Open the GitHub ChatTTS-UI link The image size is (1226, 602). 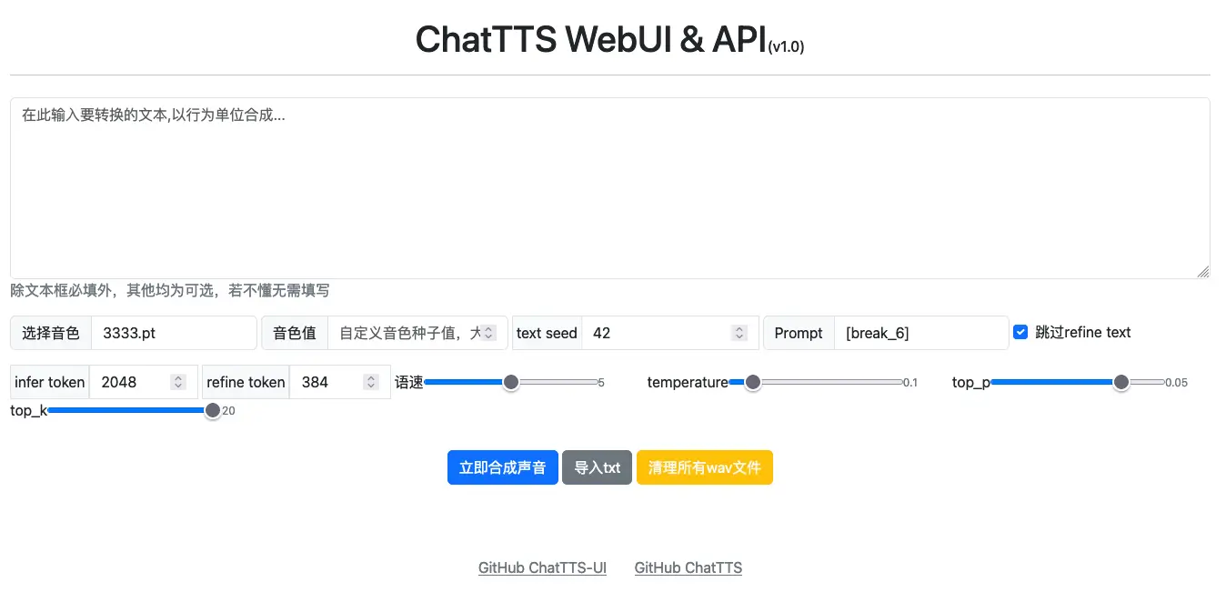pyautogui.click(x=542, y=567)
